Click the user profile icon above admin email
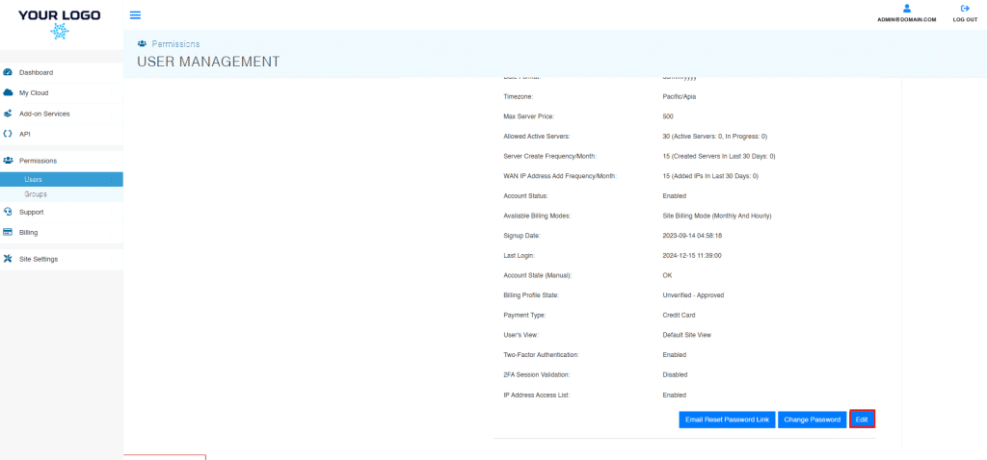 (x=907, y=8)
